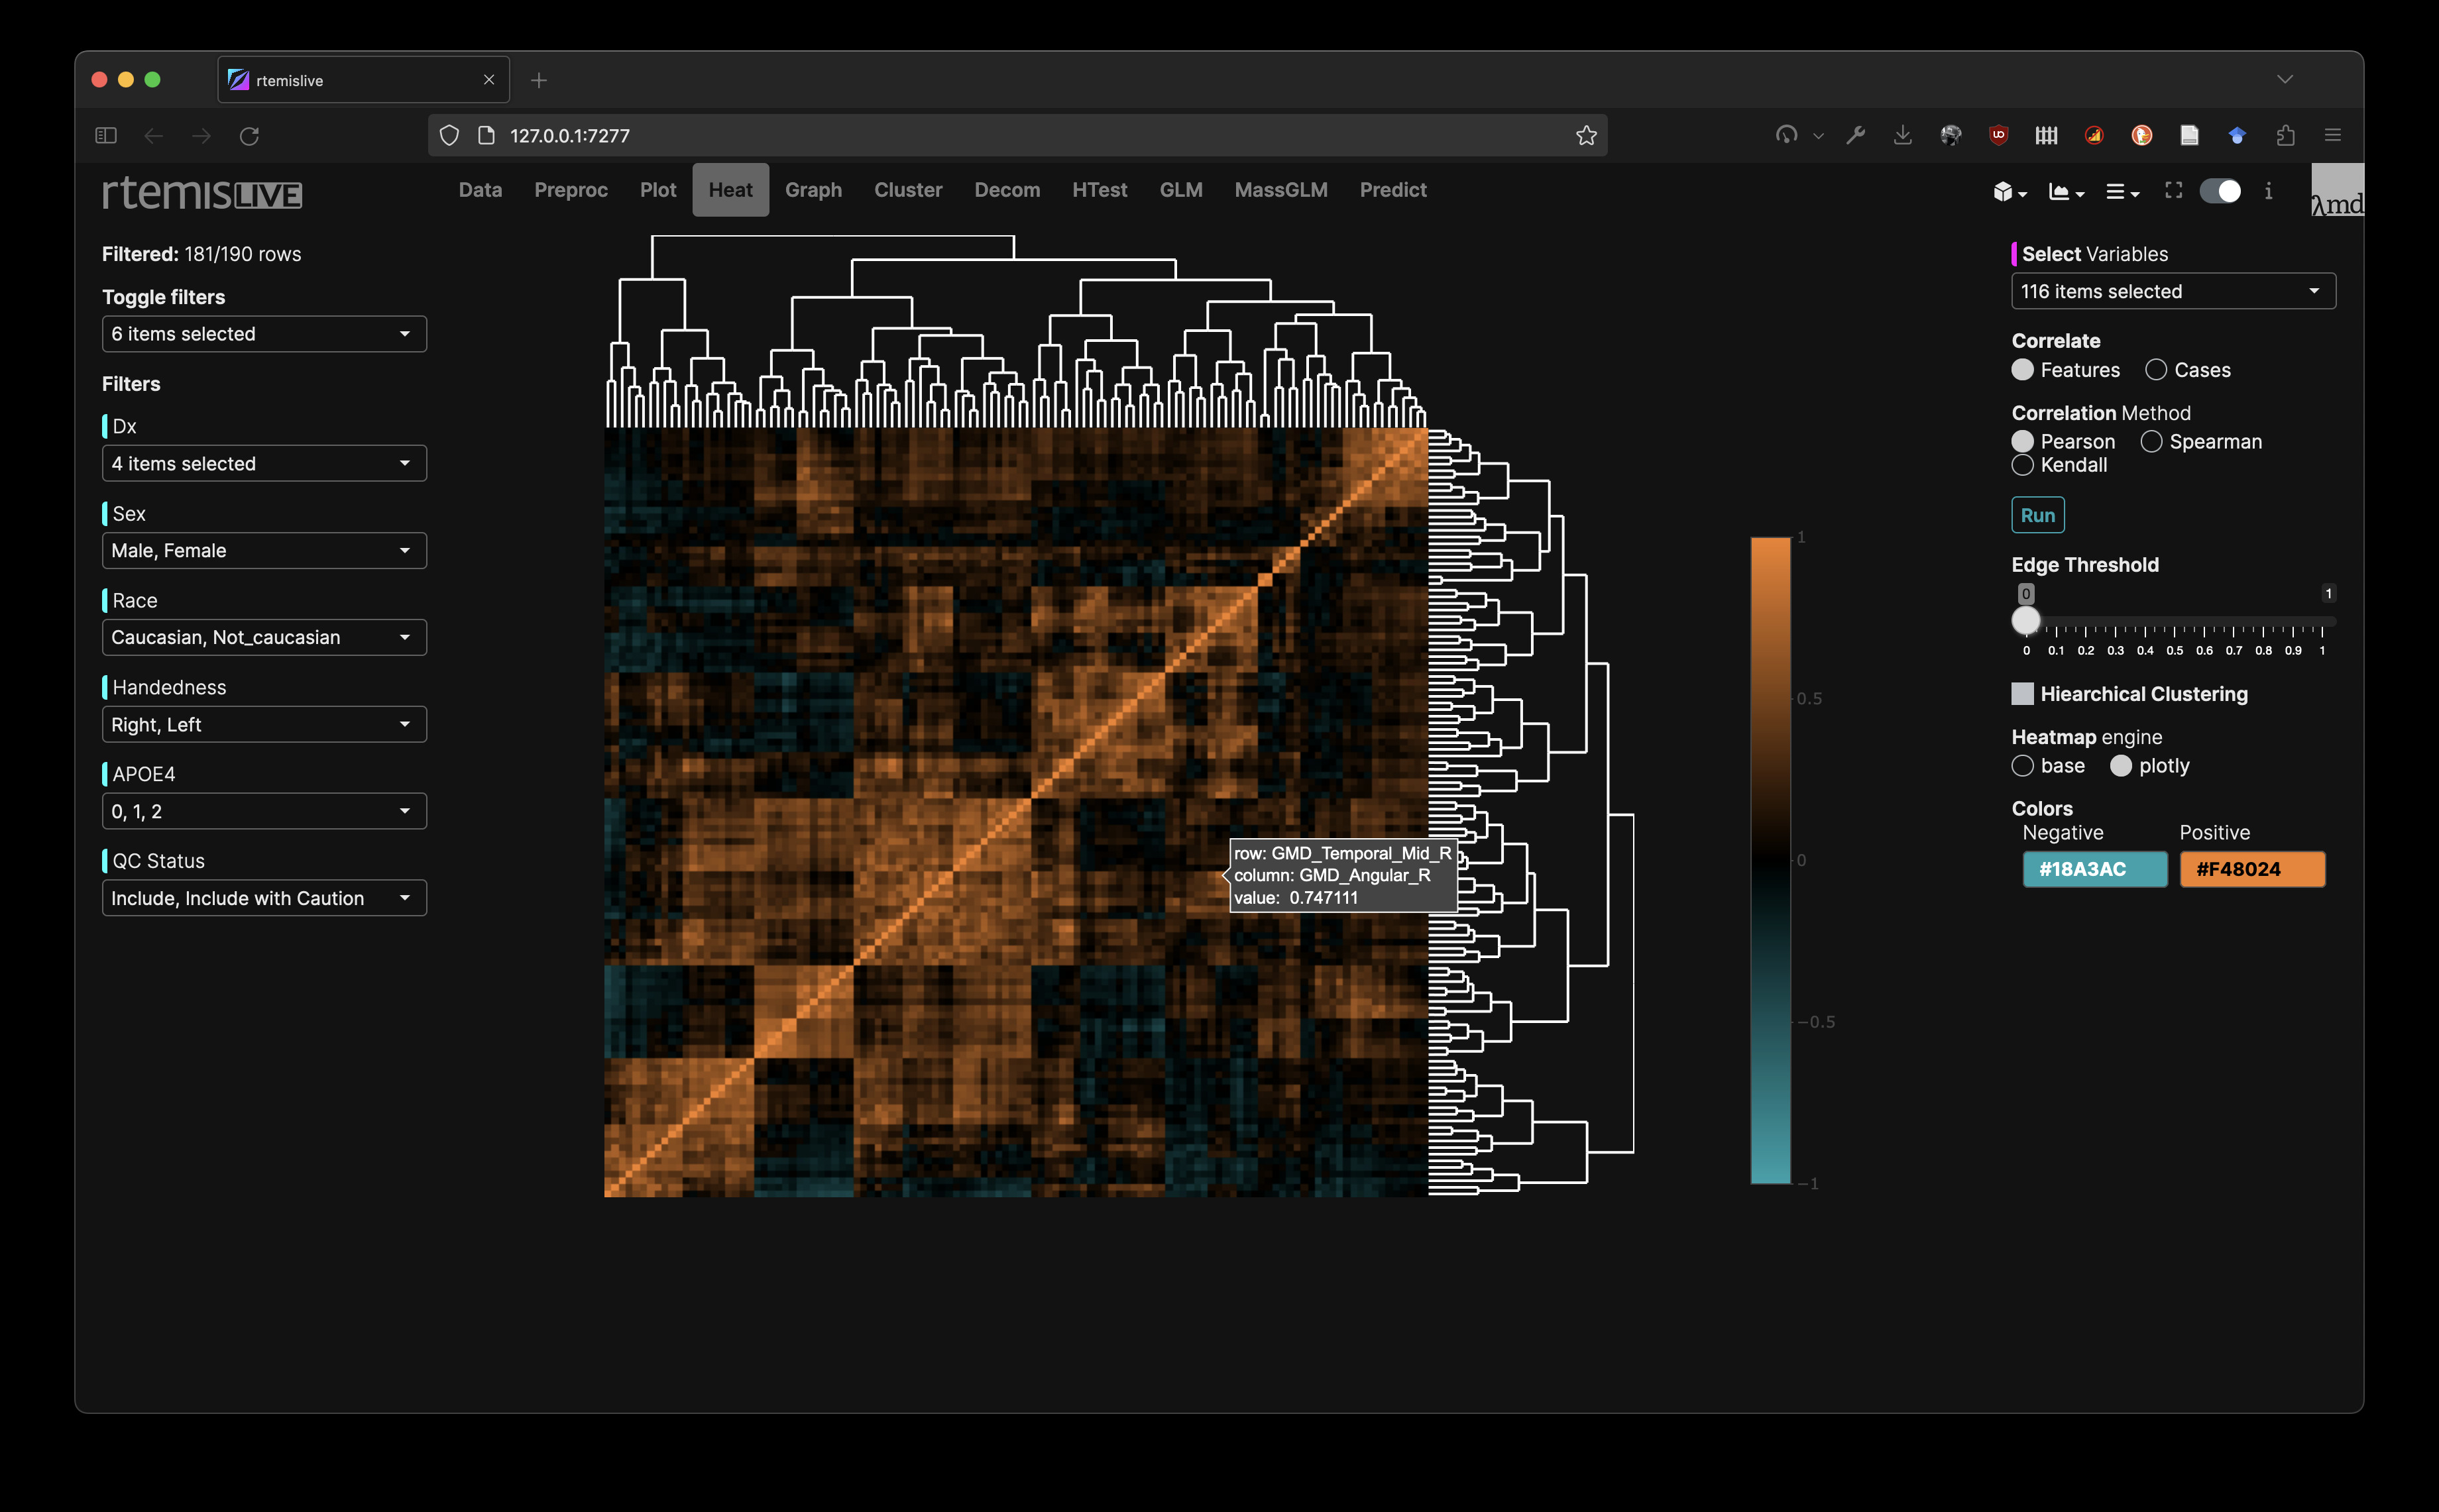This screenshot has height=1512, width=2439.
Task: Toggle the dark mode switch
Action: coord(2220,191)
